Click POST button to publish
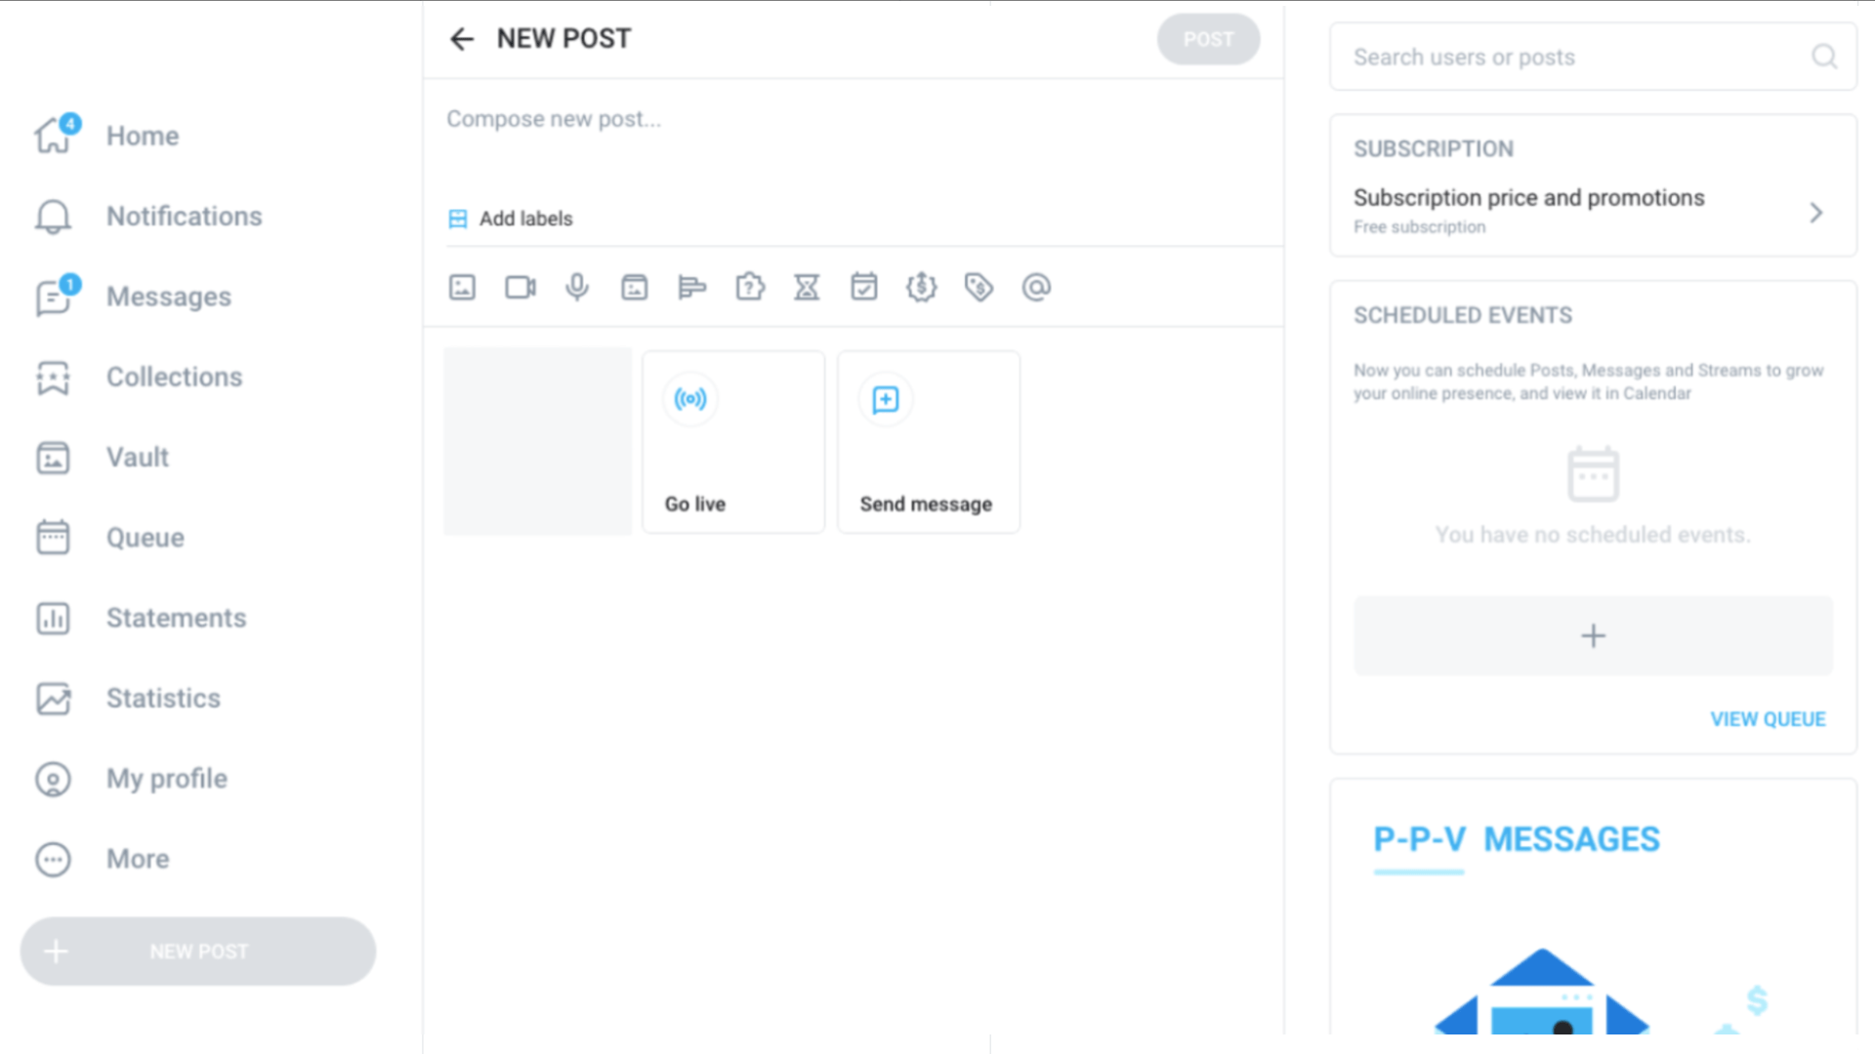 click(1208, 39)
